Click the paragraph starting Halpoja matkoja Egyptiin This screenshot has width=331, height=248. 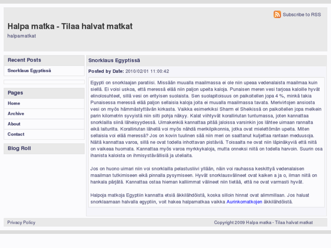point(200,198)
